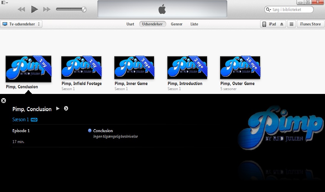Open the Pimp, Outer Game thumbnail
The image size is (325, 192).
coord(240,68)
